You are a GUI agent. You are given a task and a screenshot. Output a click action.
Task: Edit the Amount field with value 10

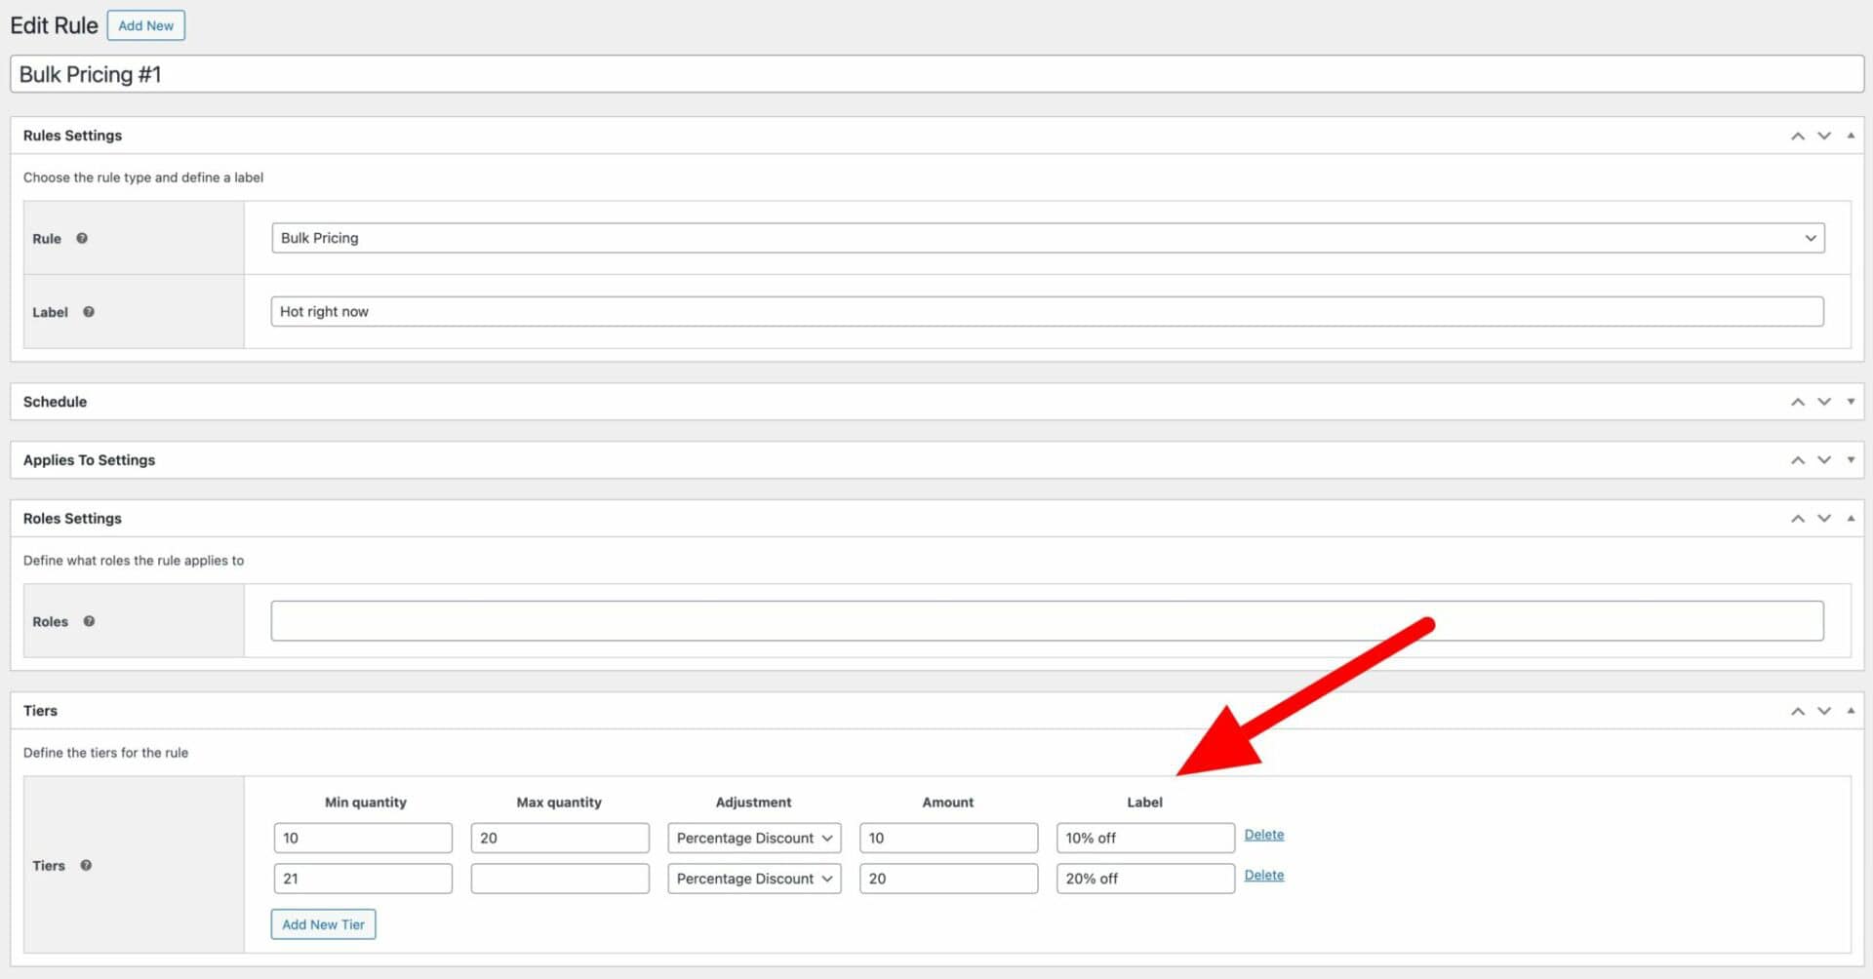point(948,838)
